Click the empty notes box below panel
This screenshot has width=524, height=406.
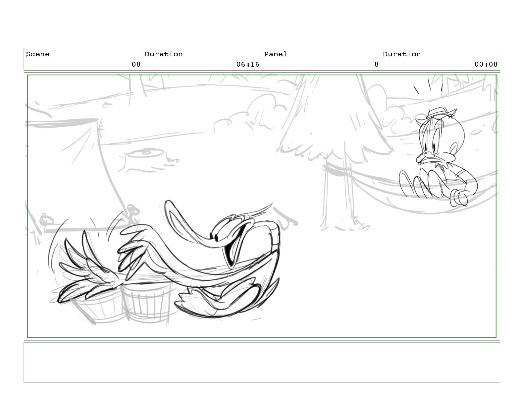pyautogui.click(x=262, y=362)
